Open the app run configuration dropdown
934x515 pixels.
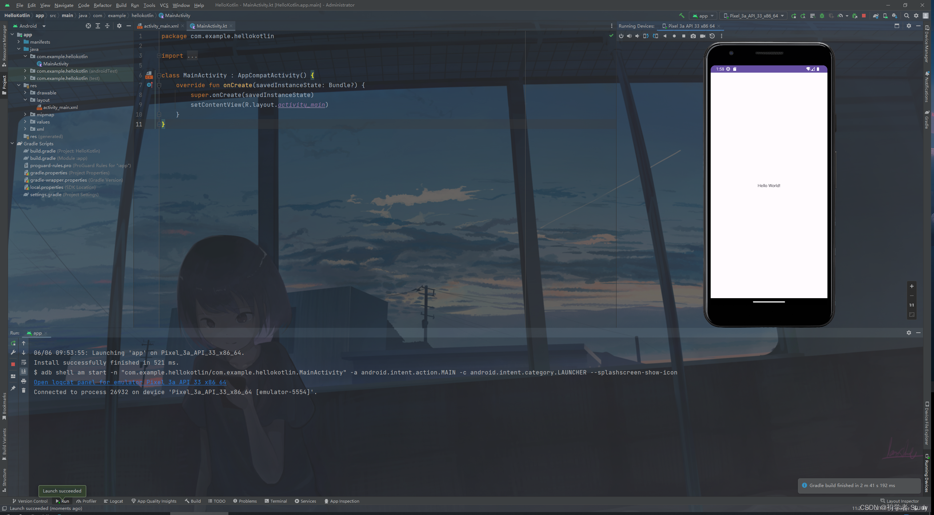[x=703, y=16]
